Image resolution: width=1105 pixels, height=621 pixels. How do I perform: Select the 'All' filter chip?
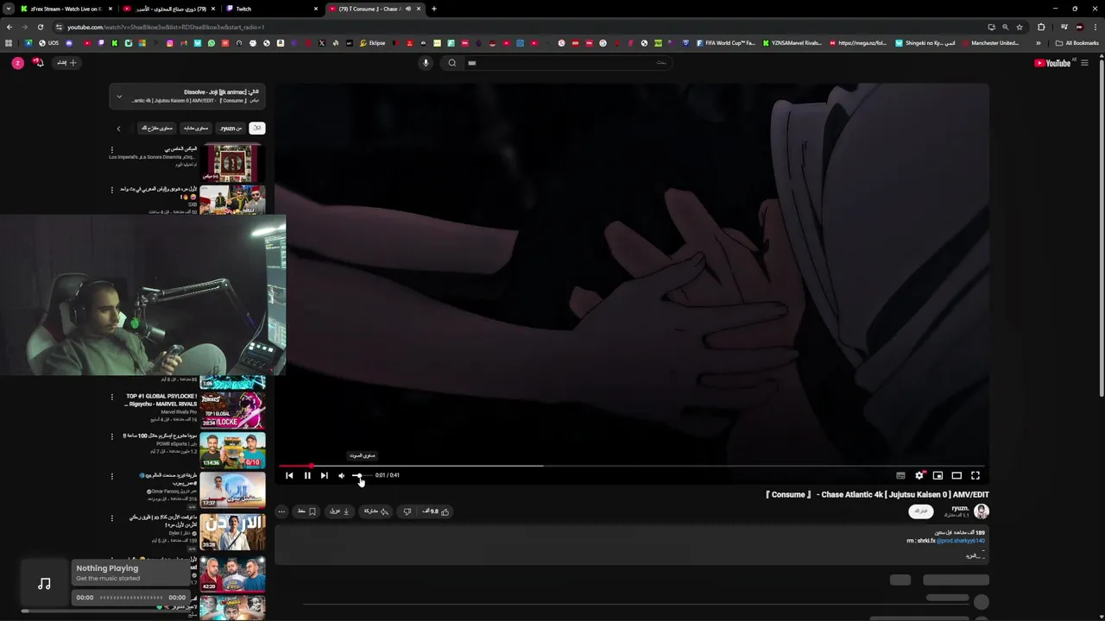256,129
